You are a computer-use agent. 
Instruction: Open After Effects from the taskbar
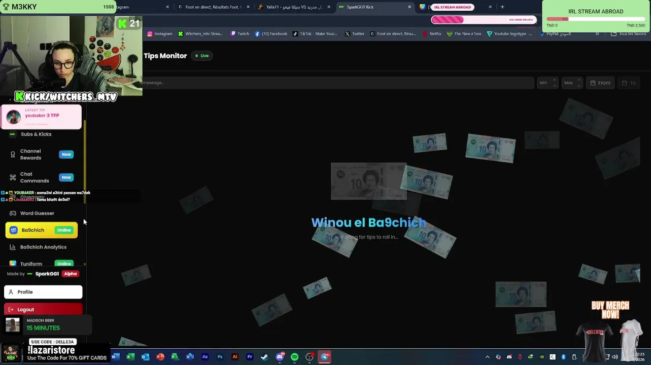click(205, 357)
